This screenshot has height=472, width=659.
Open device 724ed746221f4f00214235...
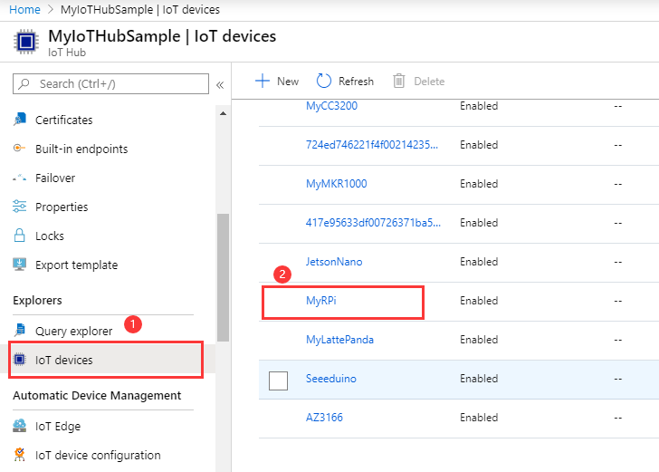click(x=372, y=145)
